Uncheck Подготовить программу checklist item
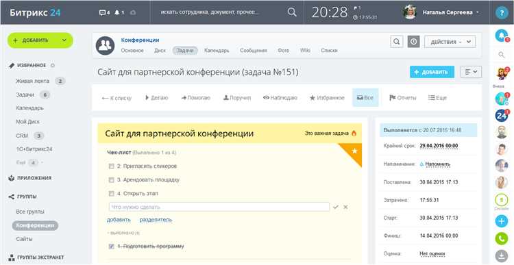Screen dimensions: 514x265 click(112, 247)
